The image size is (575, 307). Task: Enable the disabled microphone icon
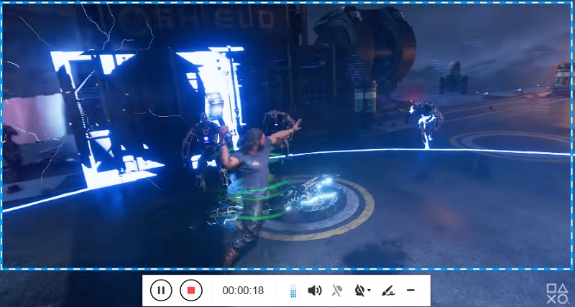tap(337, 291)
